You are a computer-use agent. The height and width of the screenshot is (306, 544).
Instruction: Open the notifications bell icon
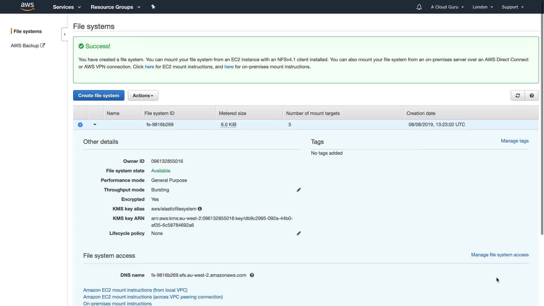(x=419, y=7)
